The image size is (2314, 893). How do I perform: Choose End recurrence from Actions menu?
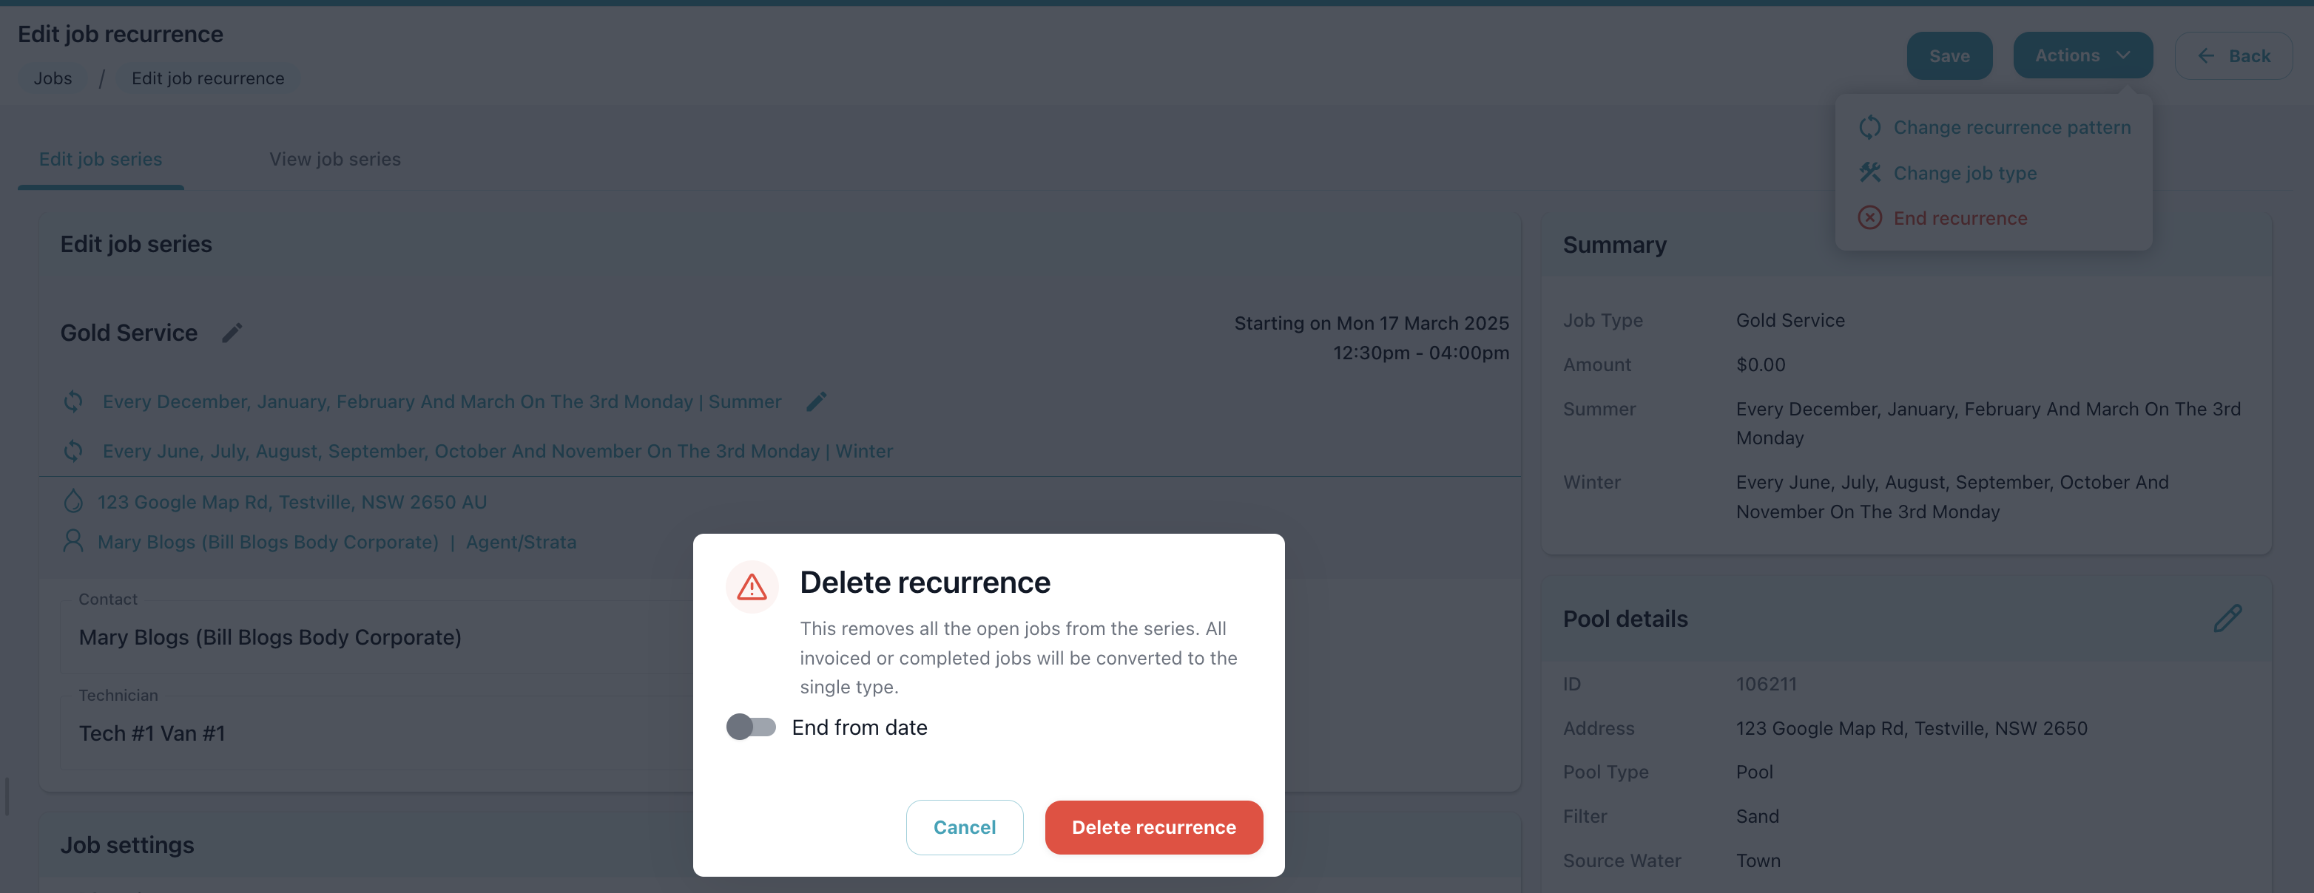(x=1959, y=218)
